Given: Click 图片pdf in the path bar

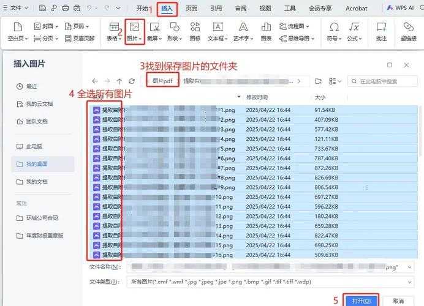Looking at the screenshot, I should pyautogui.click(x=162, y=81).
